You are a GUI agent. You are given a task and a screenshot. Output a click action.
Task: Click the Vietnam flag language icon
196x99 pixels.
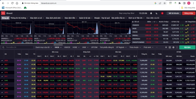(162, 13)
